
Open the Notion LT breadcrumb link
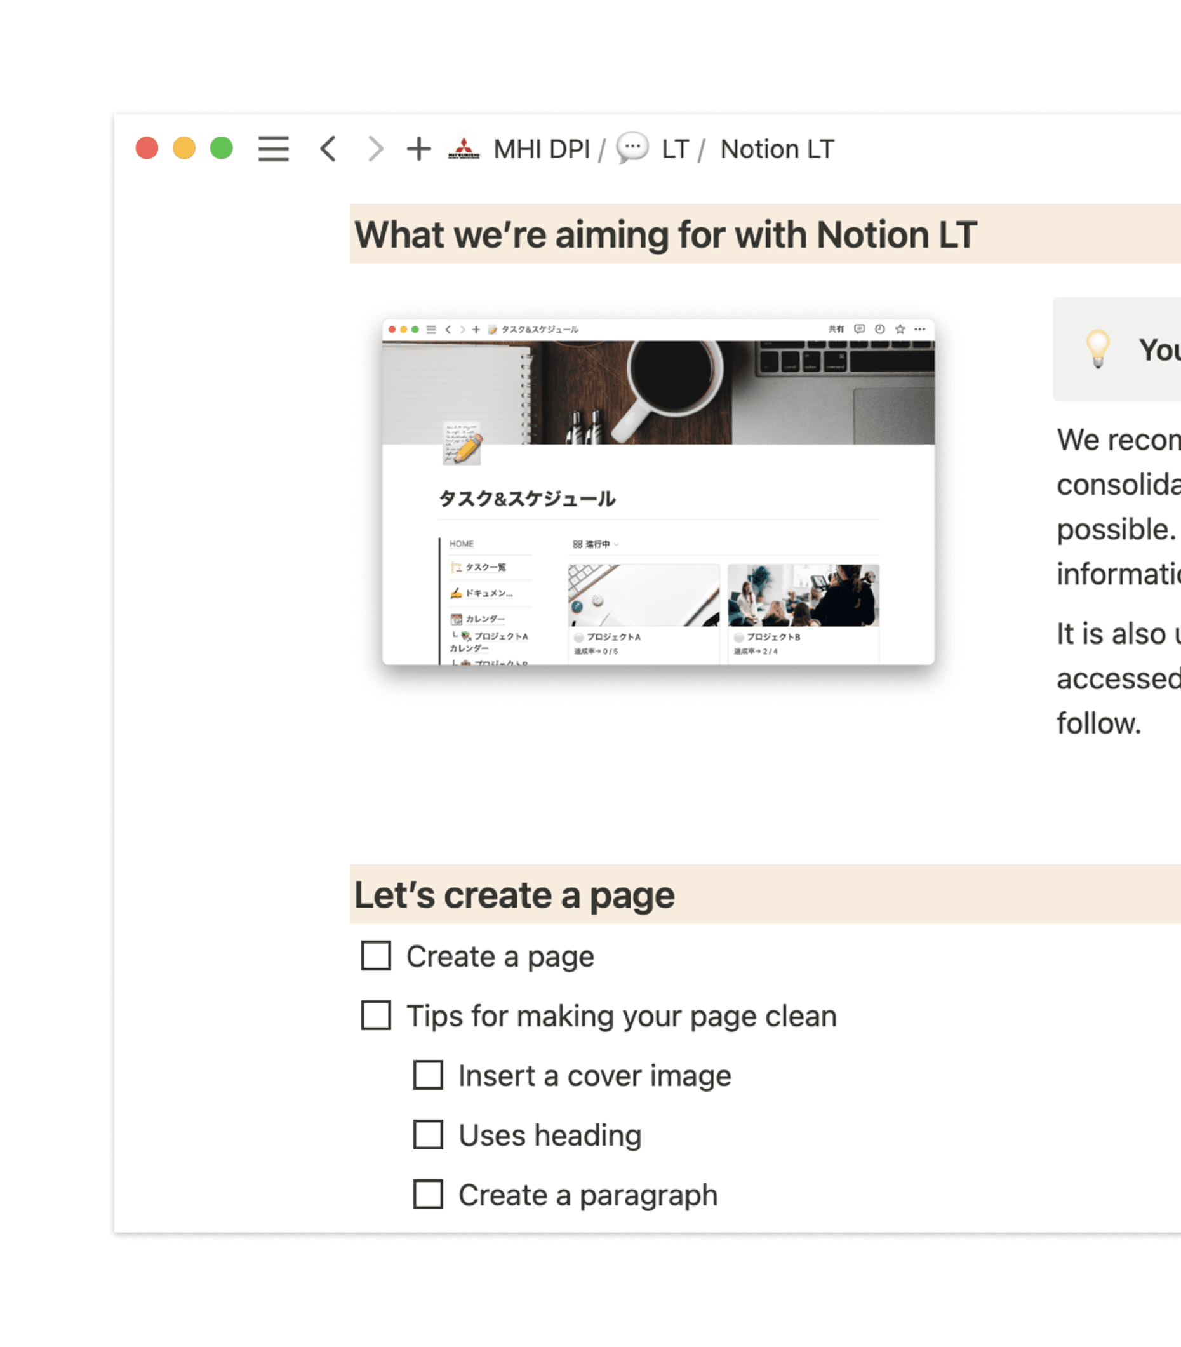tap(777, 149)
